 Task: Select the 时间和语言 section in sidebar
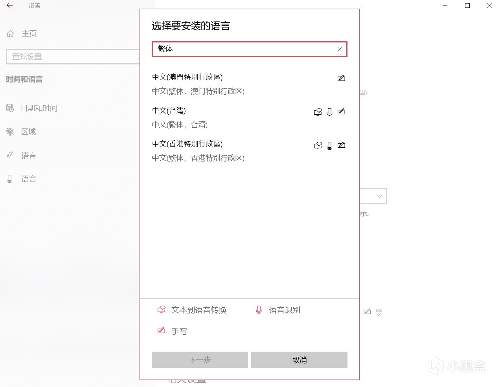coord(24,79)
